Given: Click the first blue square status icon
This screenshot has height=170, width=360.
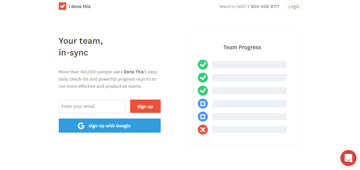Looking at the screenshot, I should point(203,104).
